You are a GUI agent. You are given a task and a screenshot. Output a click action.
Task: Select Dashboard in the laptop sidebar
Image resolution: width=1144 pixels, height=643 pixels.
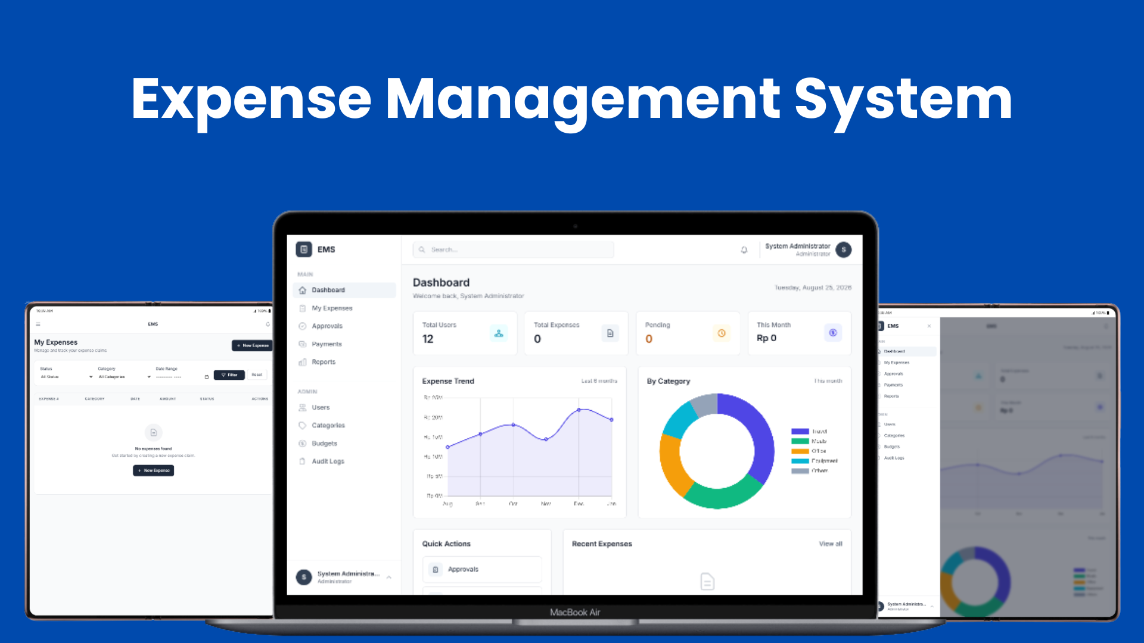pyautogui.click(x=344, y=291)
